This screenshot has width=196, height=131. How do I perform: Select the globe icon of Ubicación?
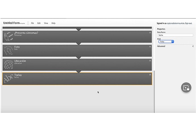coord(8,65)
